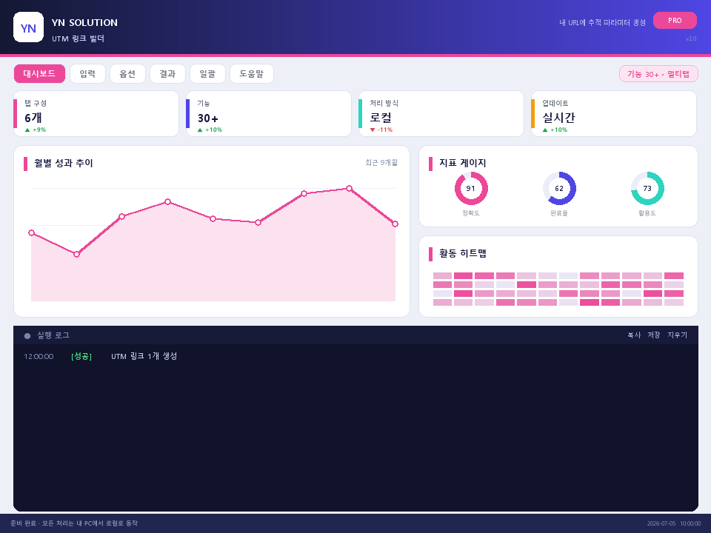The image size is (711, 533).
Task: Click the 활용도 gauge showing 73
Action: click(647, 189)
